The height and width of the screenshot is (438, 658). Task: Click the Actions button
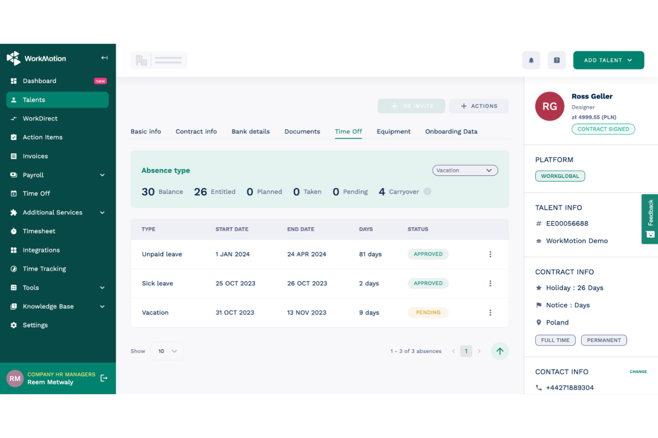point(479,106)
